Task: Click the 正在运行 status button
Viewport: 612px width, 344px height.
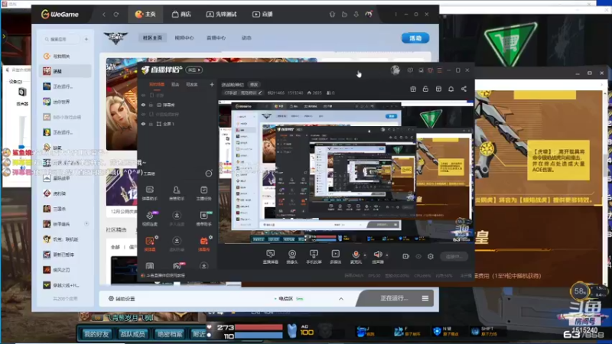Action: pyautogui.click(x=394, y=298)
